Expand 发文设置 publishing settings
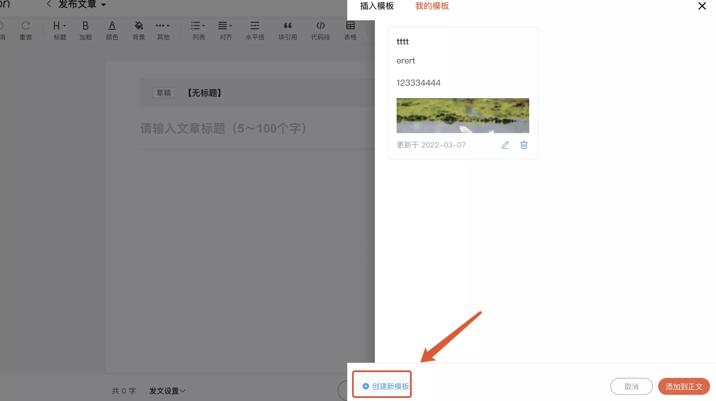716x401 pixels. [167, 391]
